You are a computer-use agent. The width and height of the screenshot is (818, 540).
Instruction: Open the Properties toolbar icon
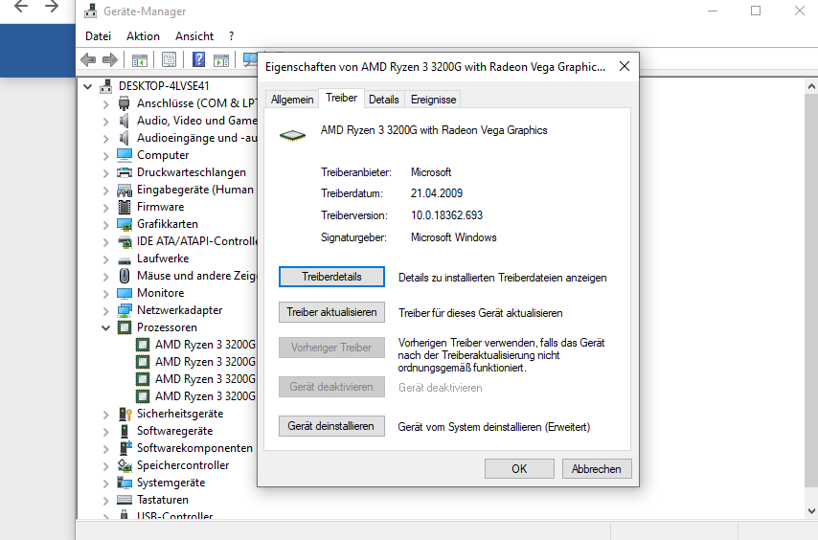[x=169, y=60]
